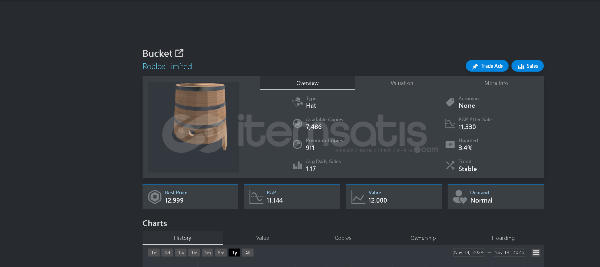Open the external link icon beside Bucket
600x267 pixels.
pyautogui.click(x=179, y=53)
